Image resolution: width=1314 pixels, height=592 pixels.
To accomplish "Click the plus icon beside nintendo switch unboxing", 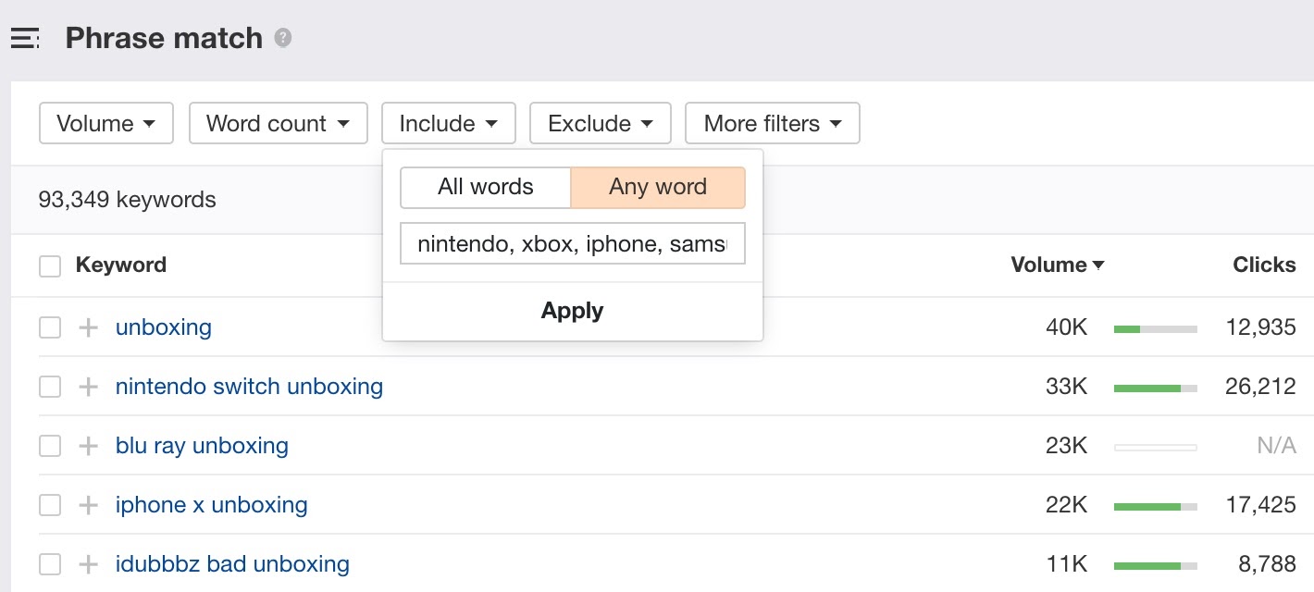I will pyautogui.click(x=88, y=386).
